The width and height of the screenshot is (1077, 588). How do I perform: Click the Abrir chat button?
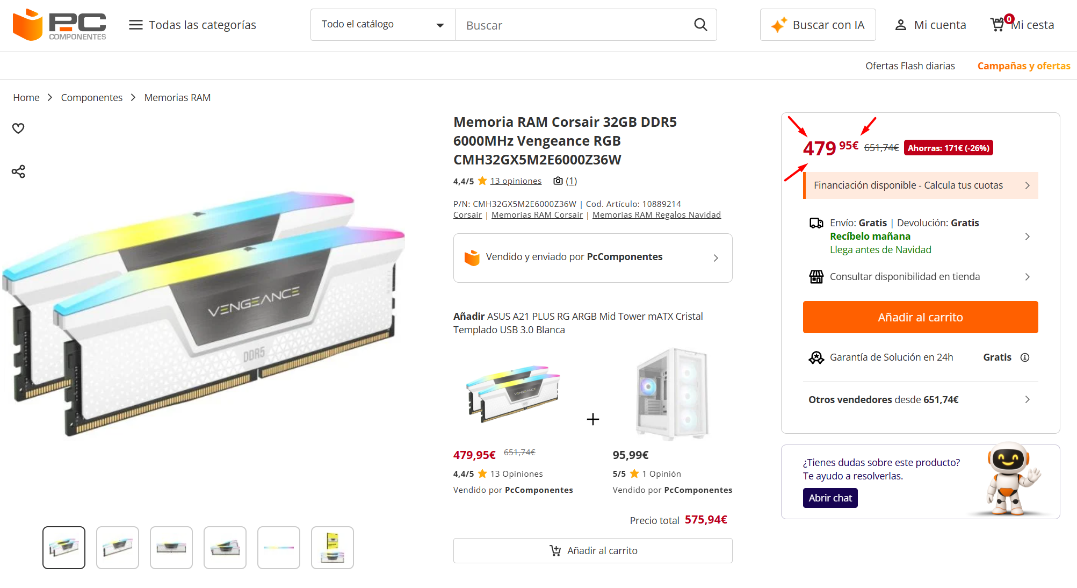coord(830,498)
